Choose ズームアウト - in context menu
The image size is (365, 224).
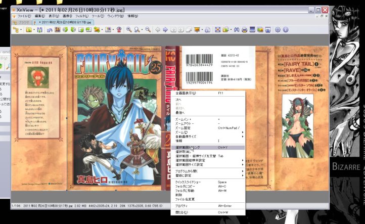tap(208, 124)
